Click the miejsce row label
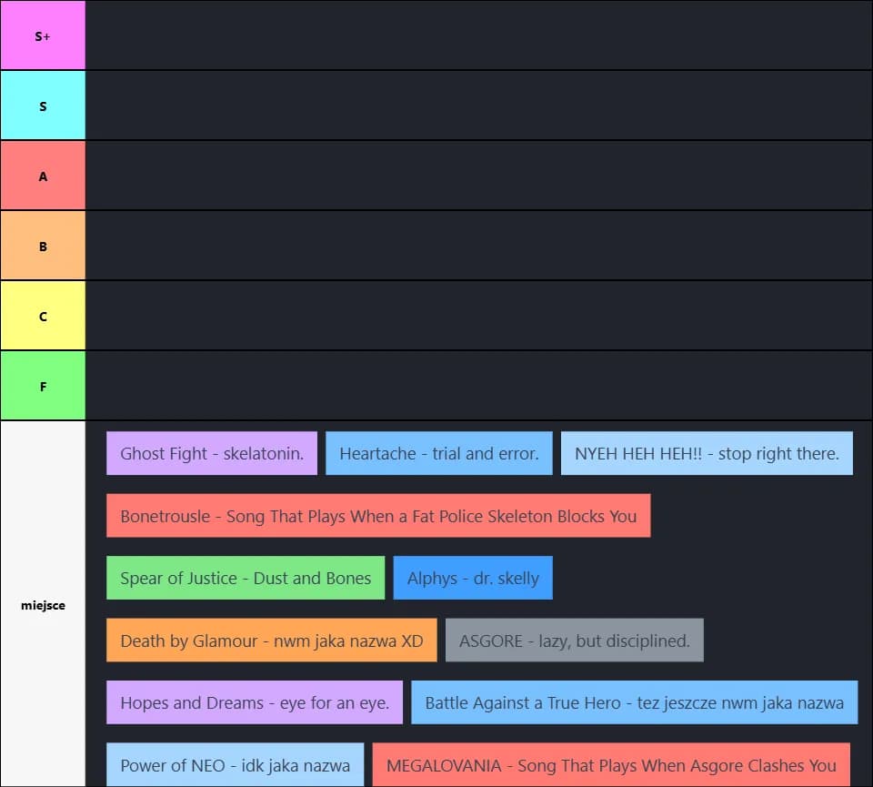This screenshot has width=873, height=787. coord(43,604)
